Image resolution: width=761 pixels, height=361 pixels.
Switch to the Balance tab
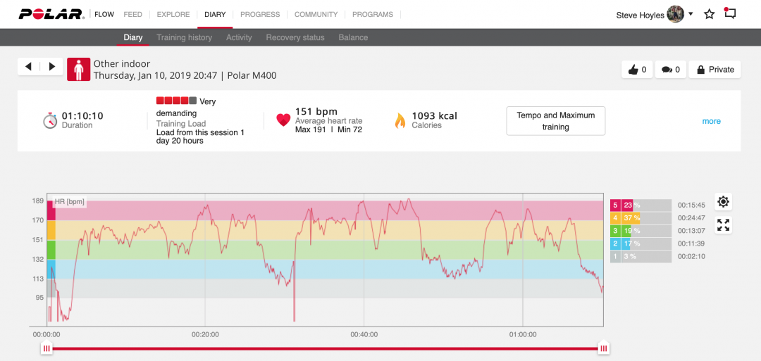[x=353, y=37]
